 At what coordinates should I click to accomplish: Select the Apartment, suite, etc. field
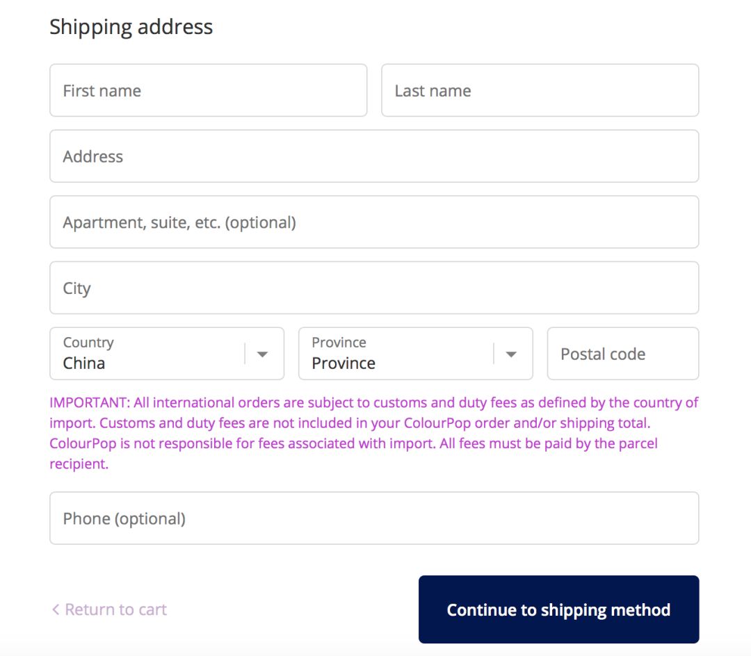tap(374, 222)
